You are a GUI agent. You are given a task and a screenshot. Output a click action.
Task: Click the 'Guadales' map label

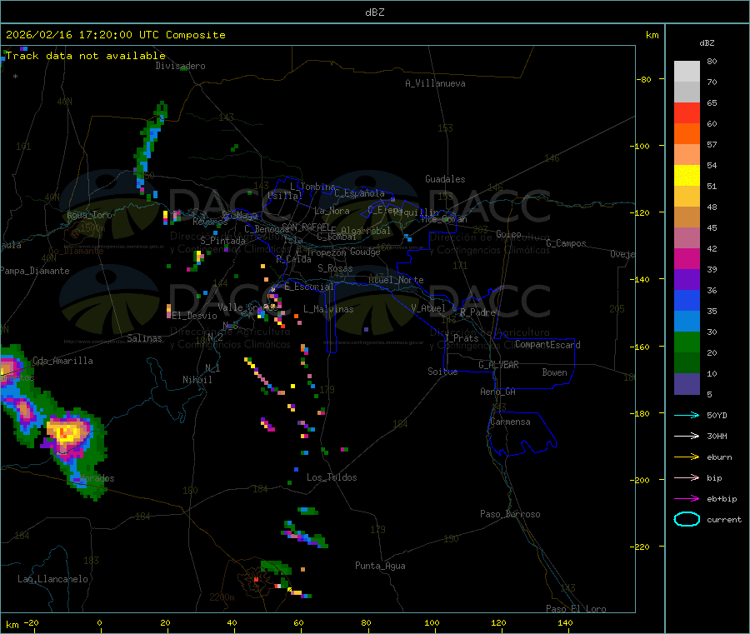[x=445, y=179]
